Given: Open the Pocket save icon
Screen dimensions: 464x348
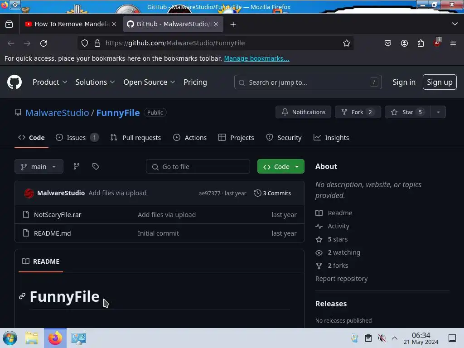Looking at the screenshot, I should pos(388,43).
